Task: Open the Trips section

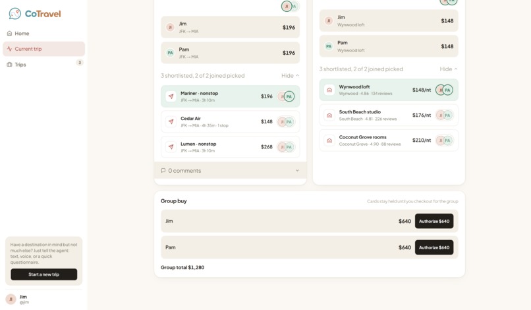Action: 43,65
